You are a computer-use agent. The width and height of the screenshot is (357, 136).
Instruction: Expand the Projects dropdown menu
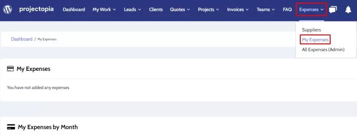tap(208, 9)
